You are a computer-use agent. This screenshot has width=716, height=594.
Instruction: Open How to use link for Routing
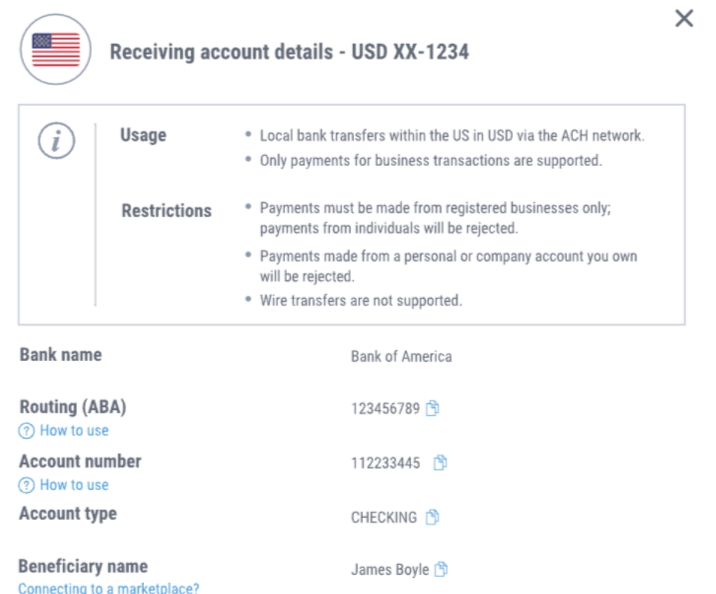(x=74, y=430)
